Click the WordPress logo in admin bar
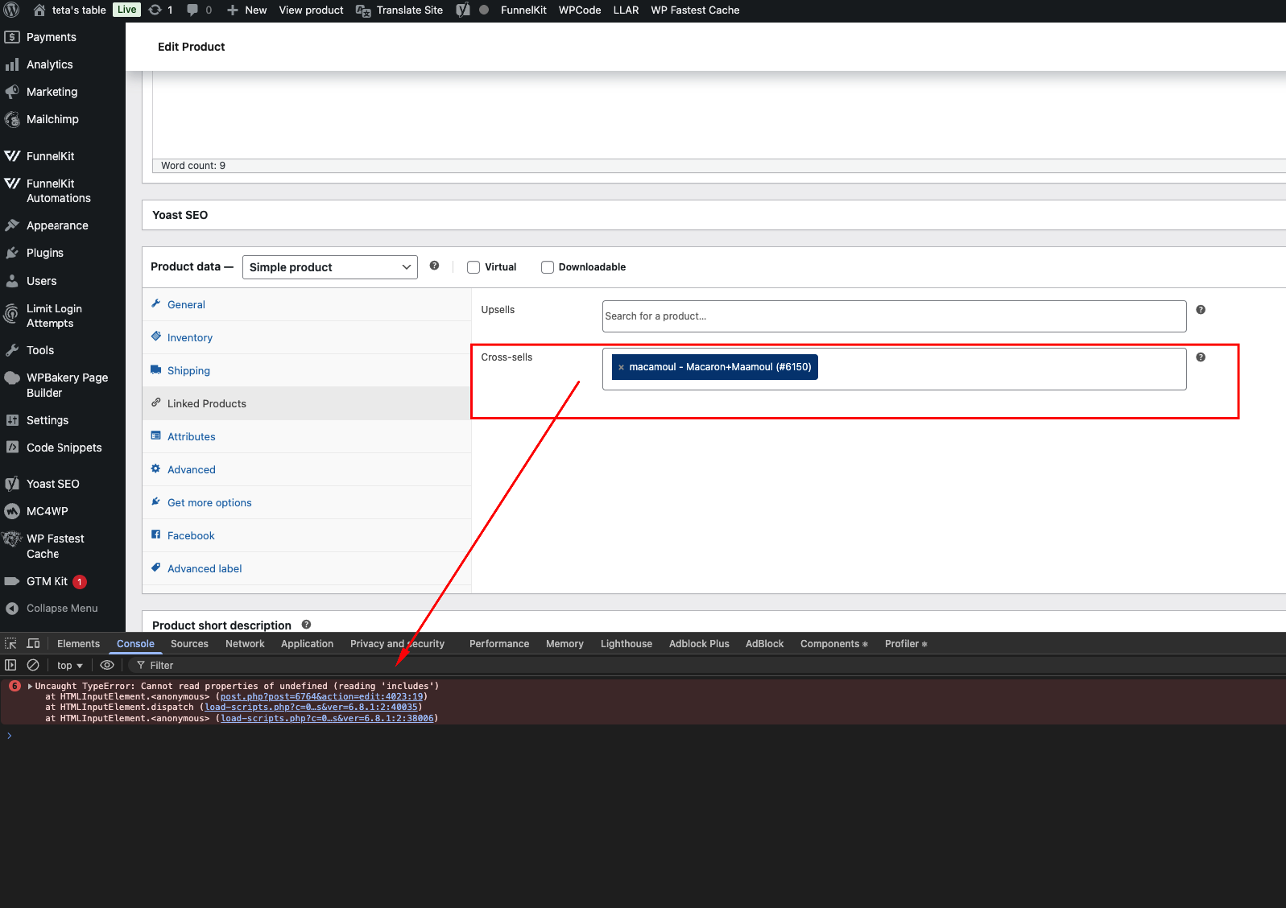This screenshot has height=908, width=1286. click(x=11, y=10)
